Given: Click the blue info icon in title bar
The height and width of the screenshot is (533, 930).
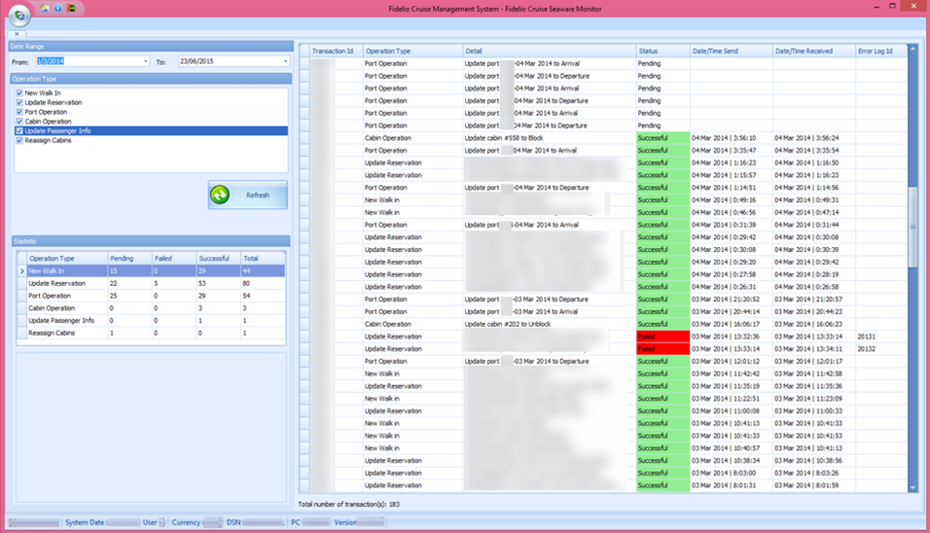Looking at the screenshot, I should point(58,9).
